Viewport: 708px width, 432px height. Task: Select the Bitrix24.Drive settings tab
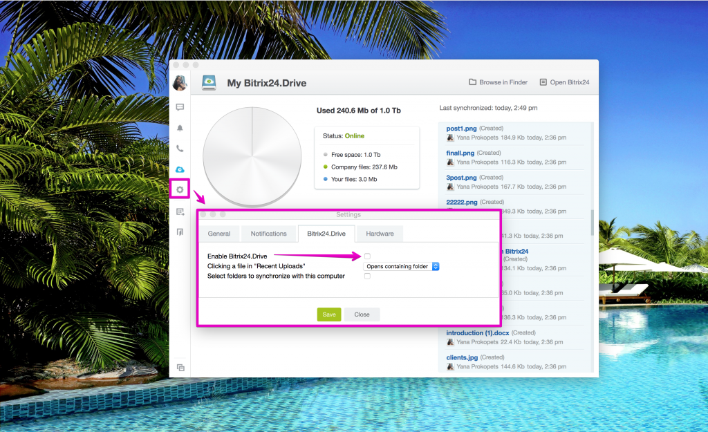[326, 234]
